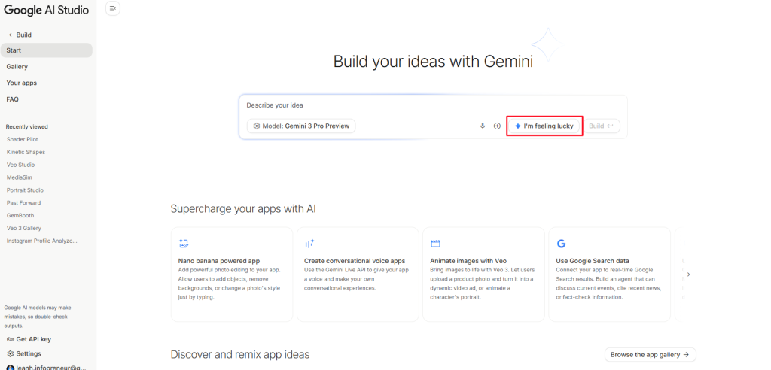This screenshot has height=370, width=771.
Task: Select Gallery in the sidebar
Action: pos(17,67)
